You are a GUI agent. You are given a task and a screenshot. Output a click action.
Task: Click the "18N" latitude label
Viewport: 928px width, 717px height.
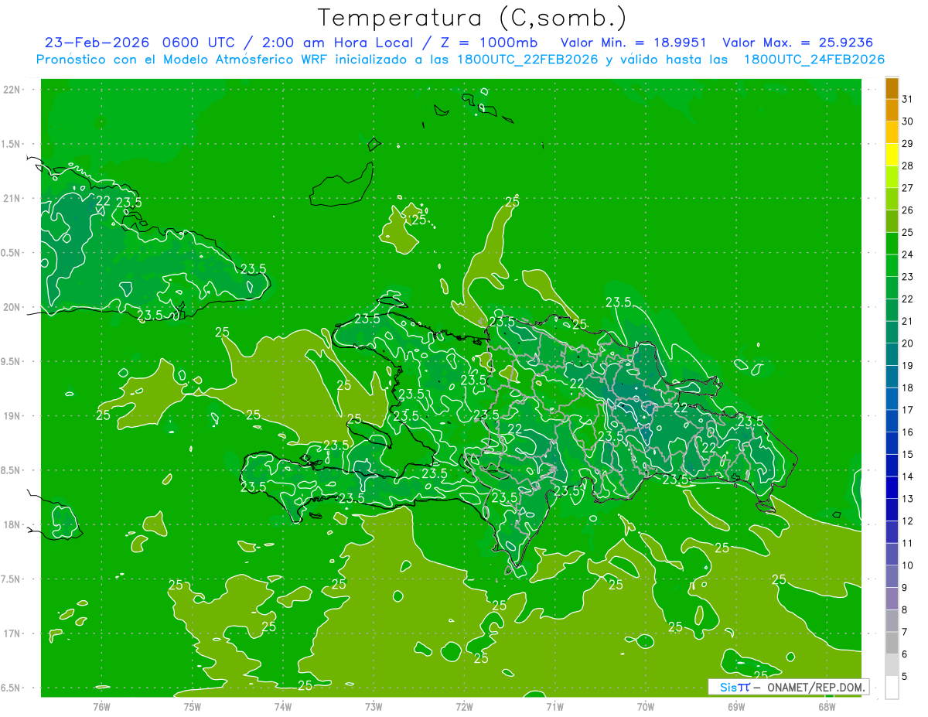pos(12,524)
